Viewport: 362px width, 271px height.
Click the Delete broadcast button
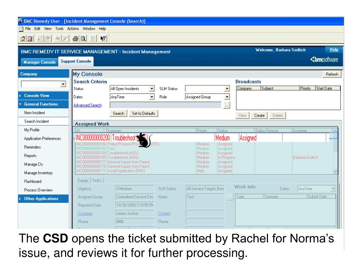click(x=278, y=115)
